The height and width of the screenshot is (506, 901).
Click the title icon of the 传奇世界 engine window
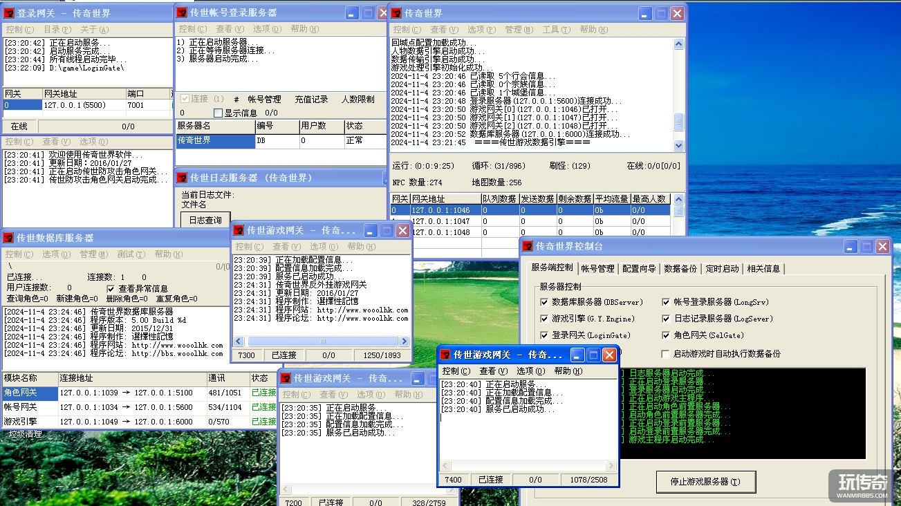click(396, 12)
